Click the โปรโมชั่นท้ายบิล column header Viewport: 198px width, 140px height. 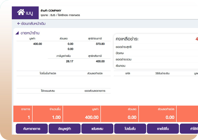coord(48,73)
